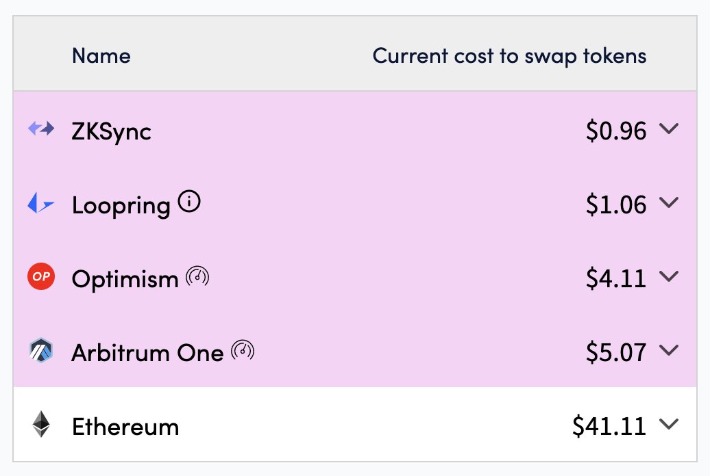Expand the Arbitrum One row chevron
The width and height of the screenshot is (710, 476).
669,350
